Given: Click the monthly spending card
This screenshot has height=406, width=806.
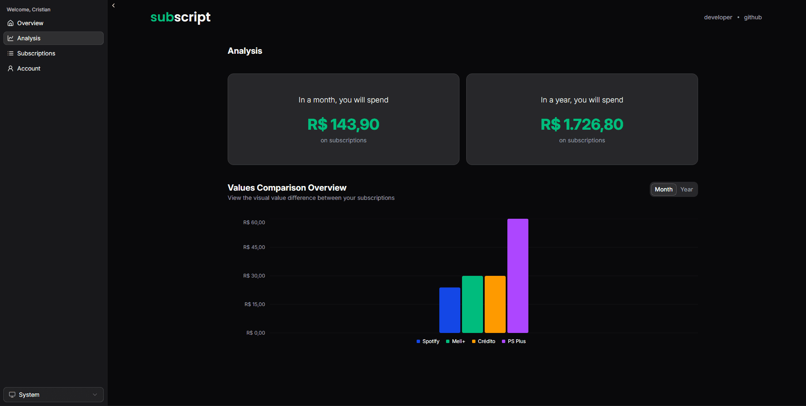Looking at the screenshot, I should [343, 119].
